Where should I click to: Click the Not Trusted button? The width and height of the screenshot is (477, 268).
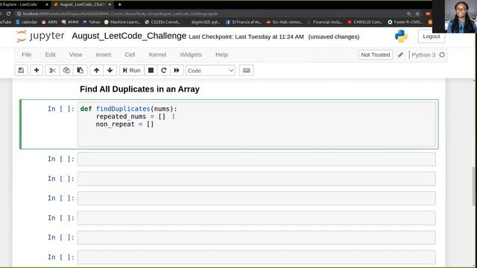point(376,54)
